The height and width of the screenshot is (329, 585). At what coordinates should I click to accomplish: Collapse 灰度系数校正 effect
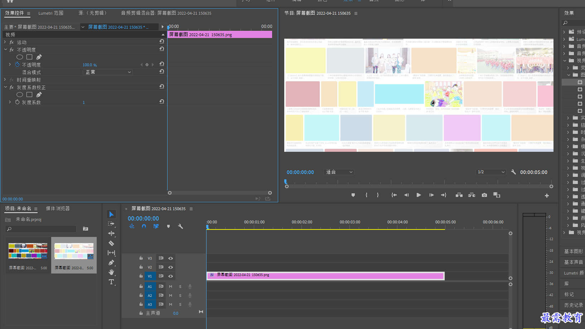(5, 87)
